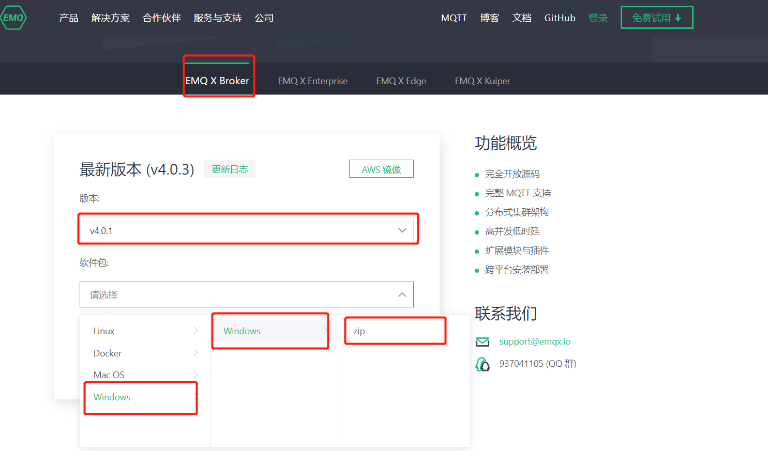Viewport: 768px width, 451px height.
Task: Expand the Mac OS row chevron
Action: point(195,375)
